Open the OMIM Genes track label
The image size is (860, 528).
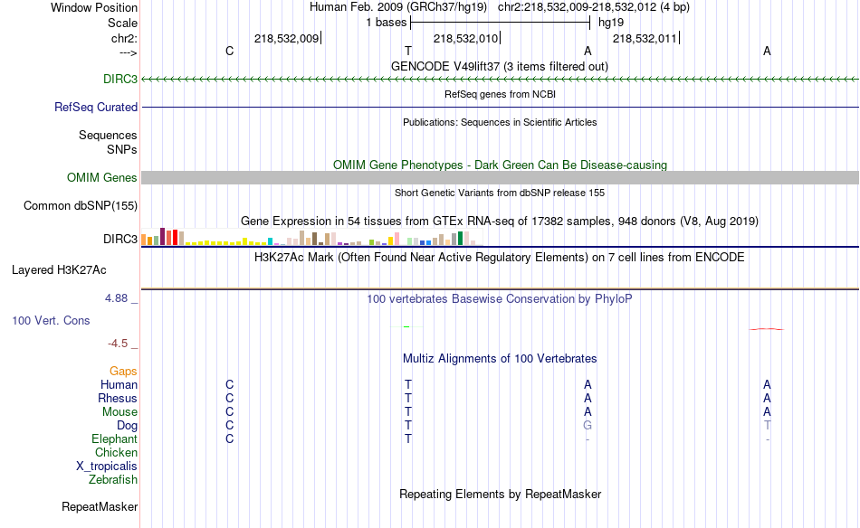point(101,177)
